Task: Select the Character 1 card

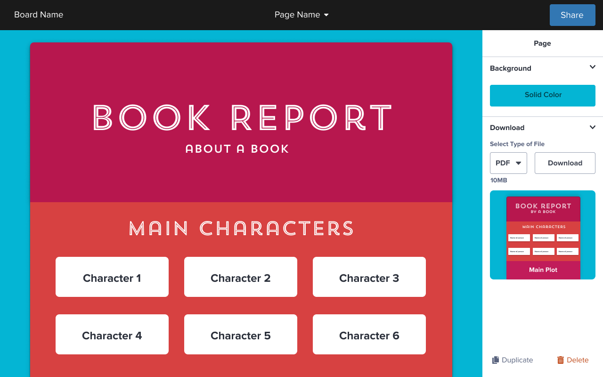Action: (112, 277)
